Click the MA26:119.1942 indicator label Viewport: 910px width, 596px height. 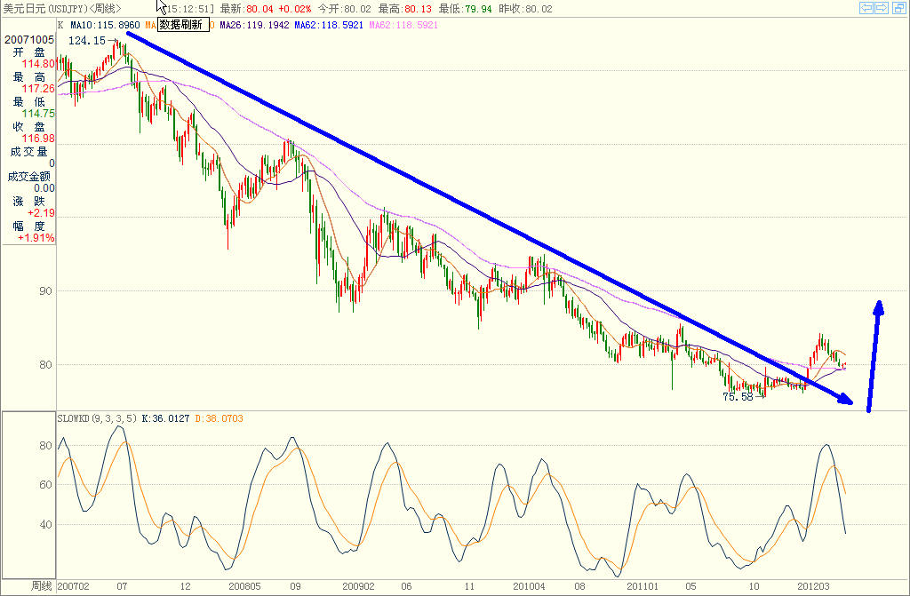tap(254, 25)
